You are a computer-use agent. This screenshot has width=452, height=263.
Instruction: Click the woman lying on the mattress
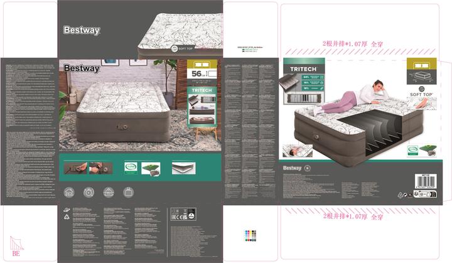(350, 97)
